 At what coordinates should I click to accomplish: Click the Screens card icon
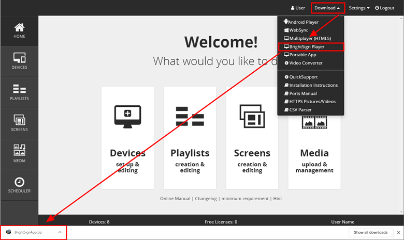point(252,116)
